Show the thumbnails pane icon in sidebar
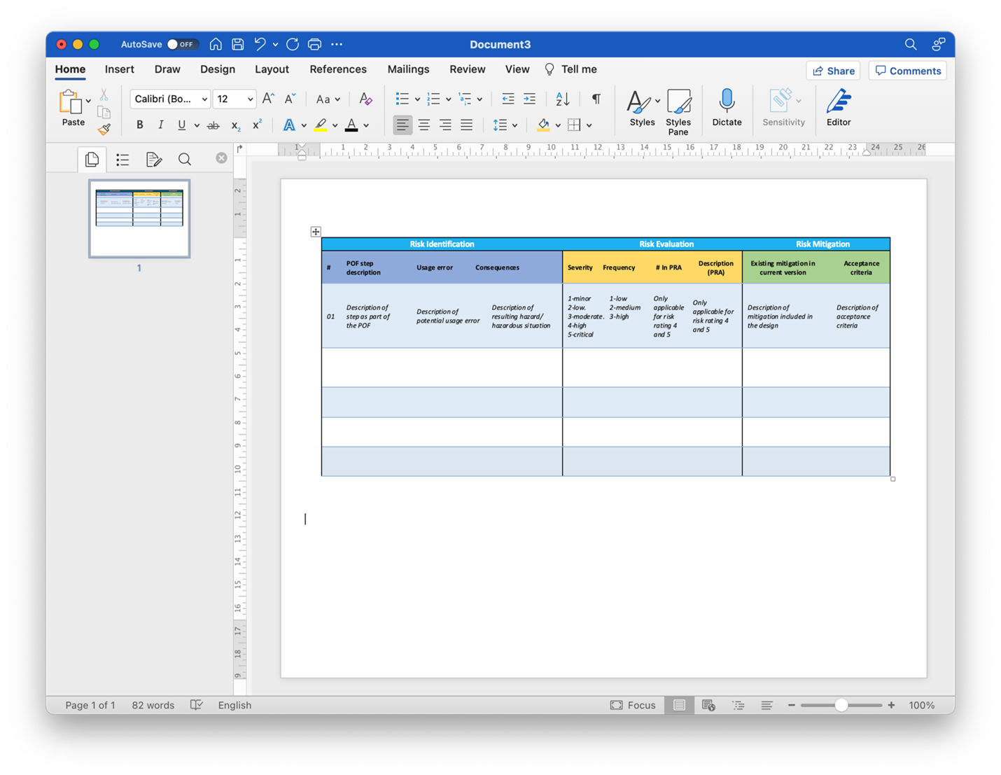The width and height of the screenshot is (1001, 775). tap(92, 160)
